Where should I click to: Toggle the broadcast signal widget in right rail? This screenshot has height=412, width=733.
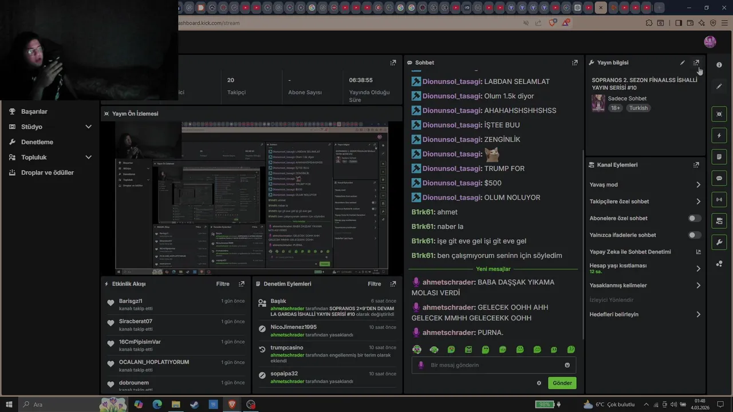click(719, 199)
